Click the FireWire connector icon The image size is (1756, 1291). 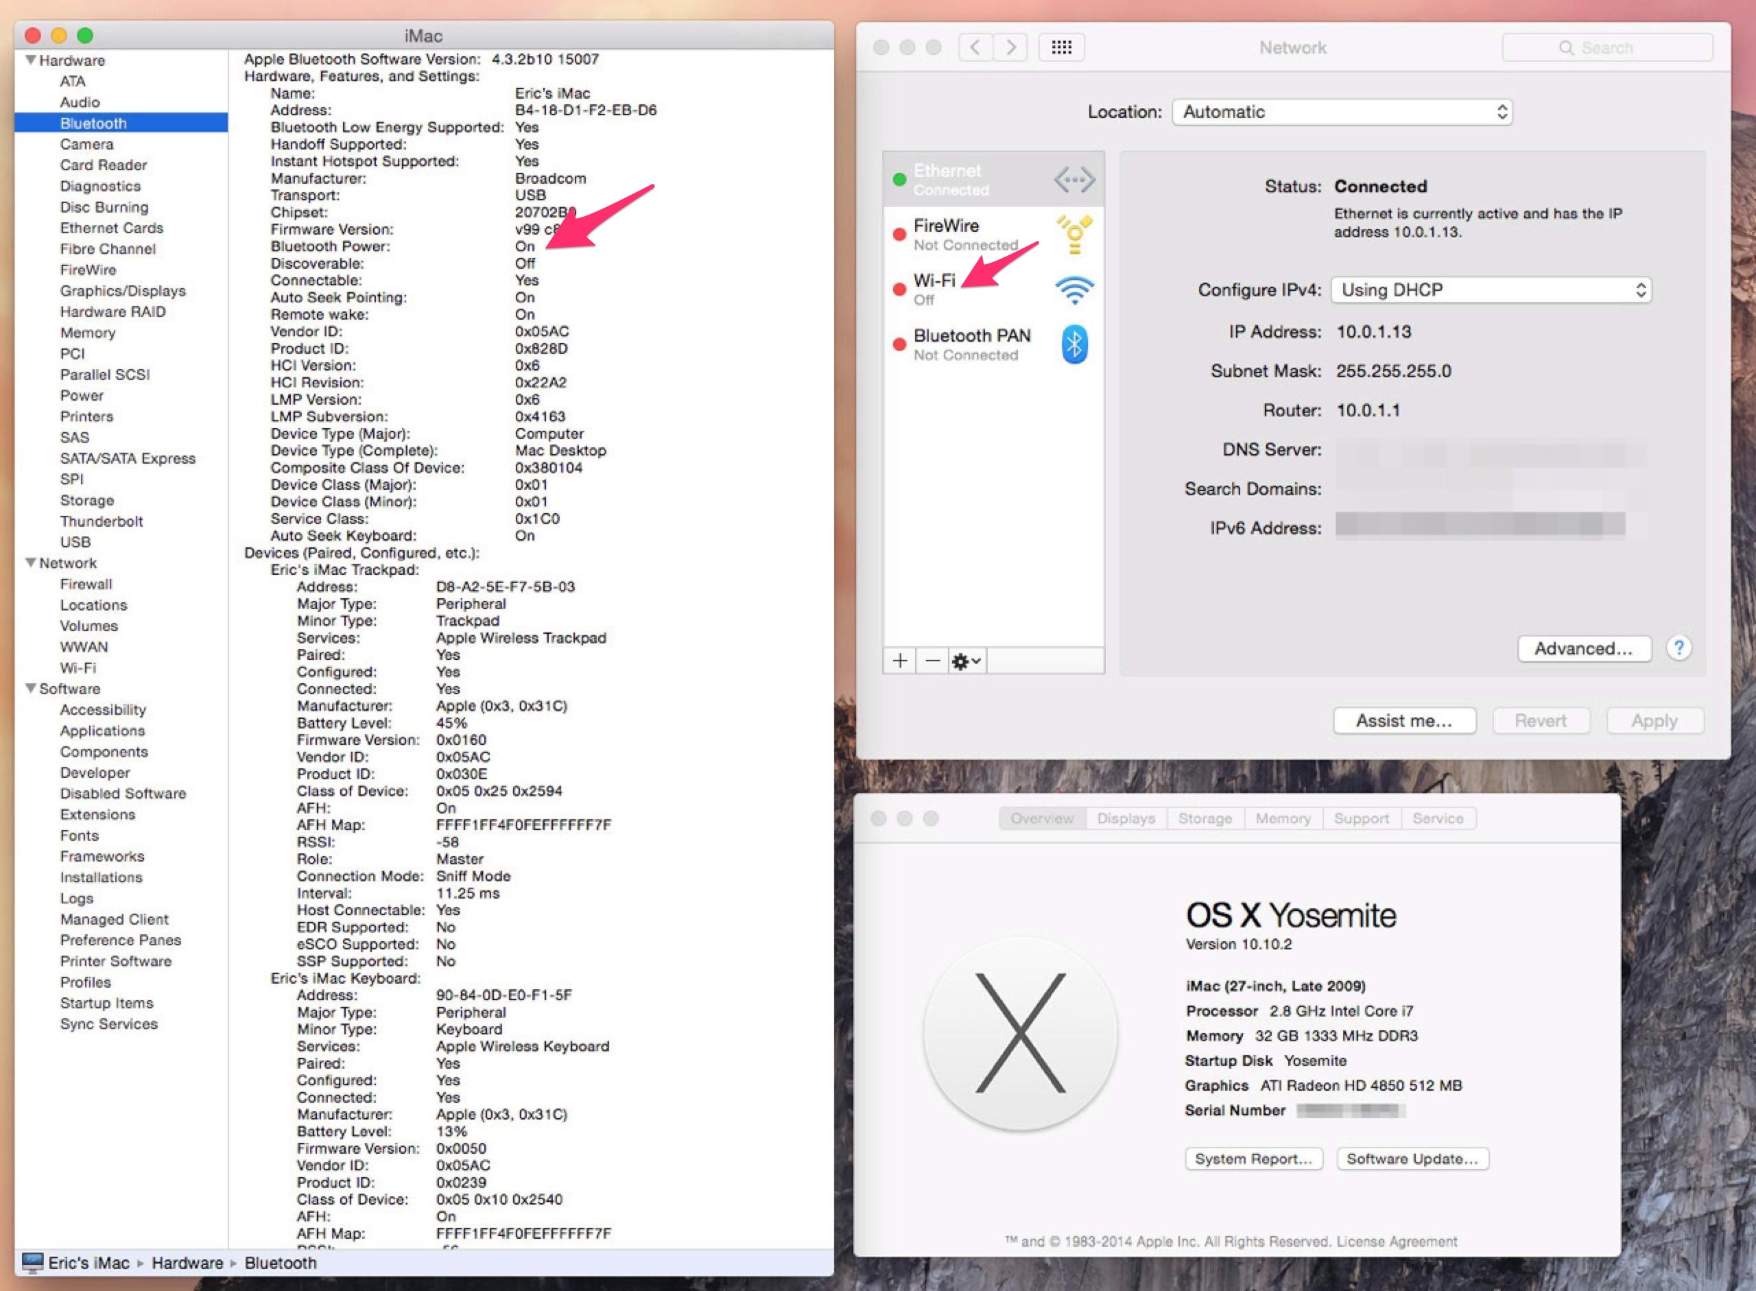[1075, 235]
